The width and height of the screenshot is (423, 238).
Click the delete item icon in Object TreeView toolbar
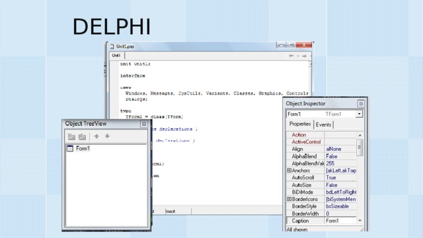[82, 137]
